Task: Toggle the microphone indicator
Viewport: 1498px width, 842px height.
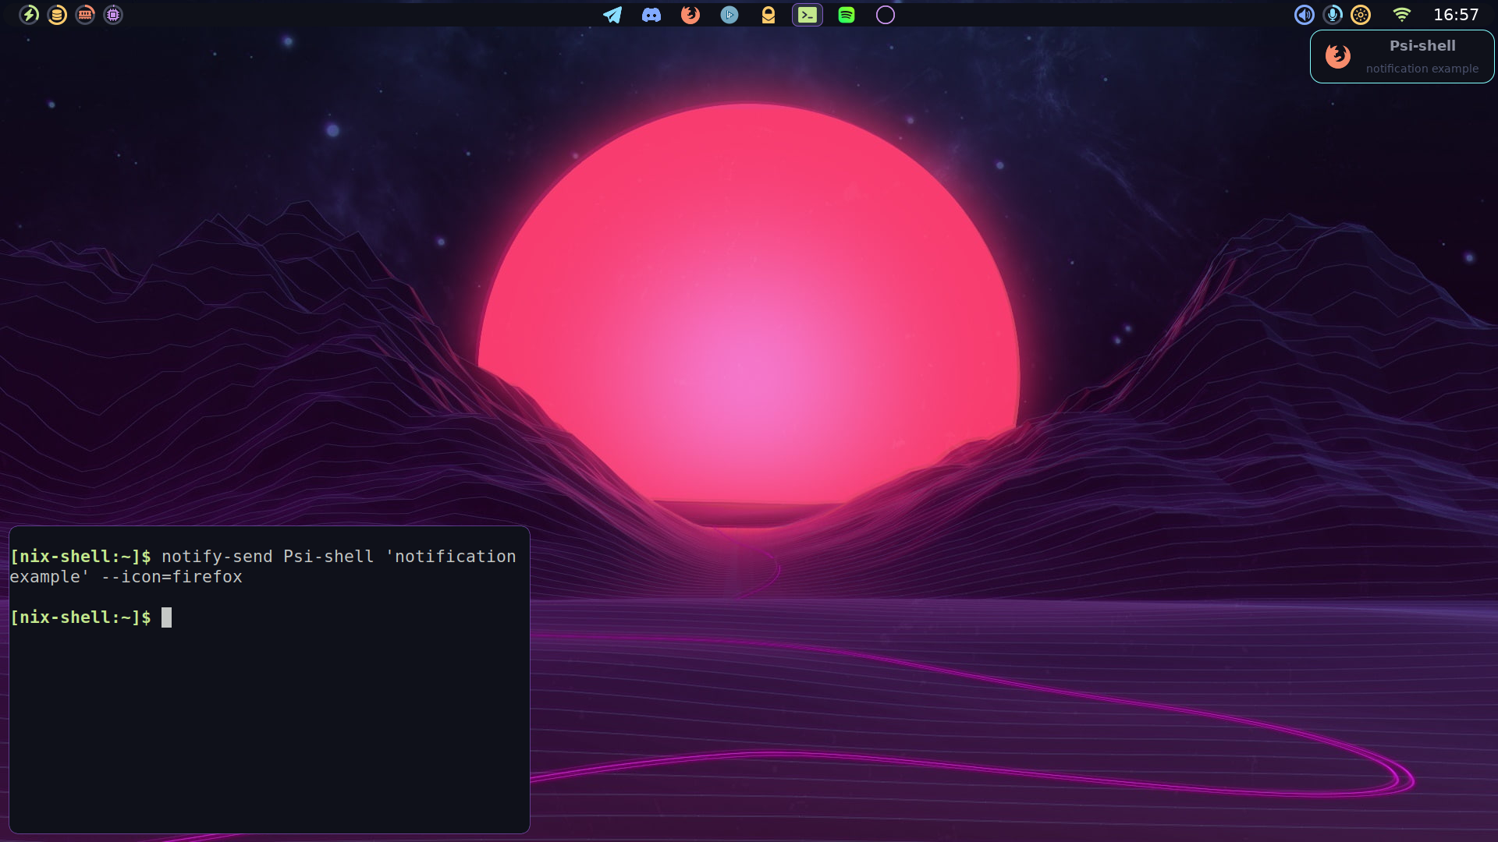Action: click(1333, 15)
